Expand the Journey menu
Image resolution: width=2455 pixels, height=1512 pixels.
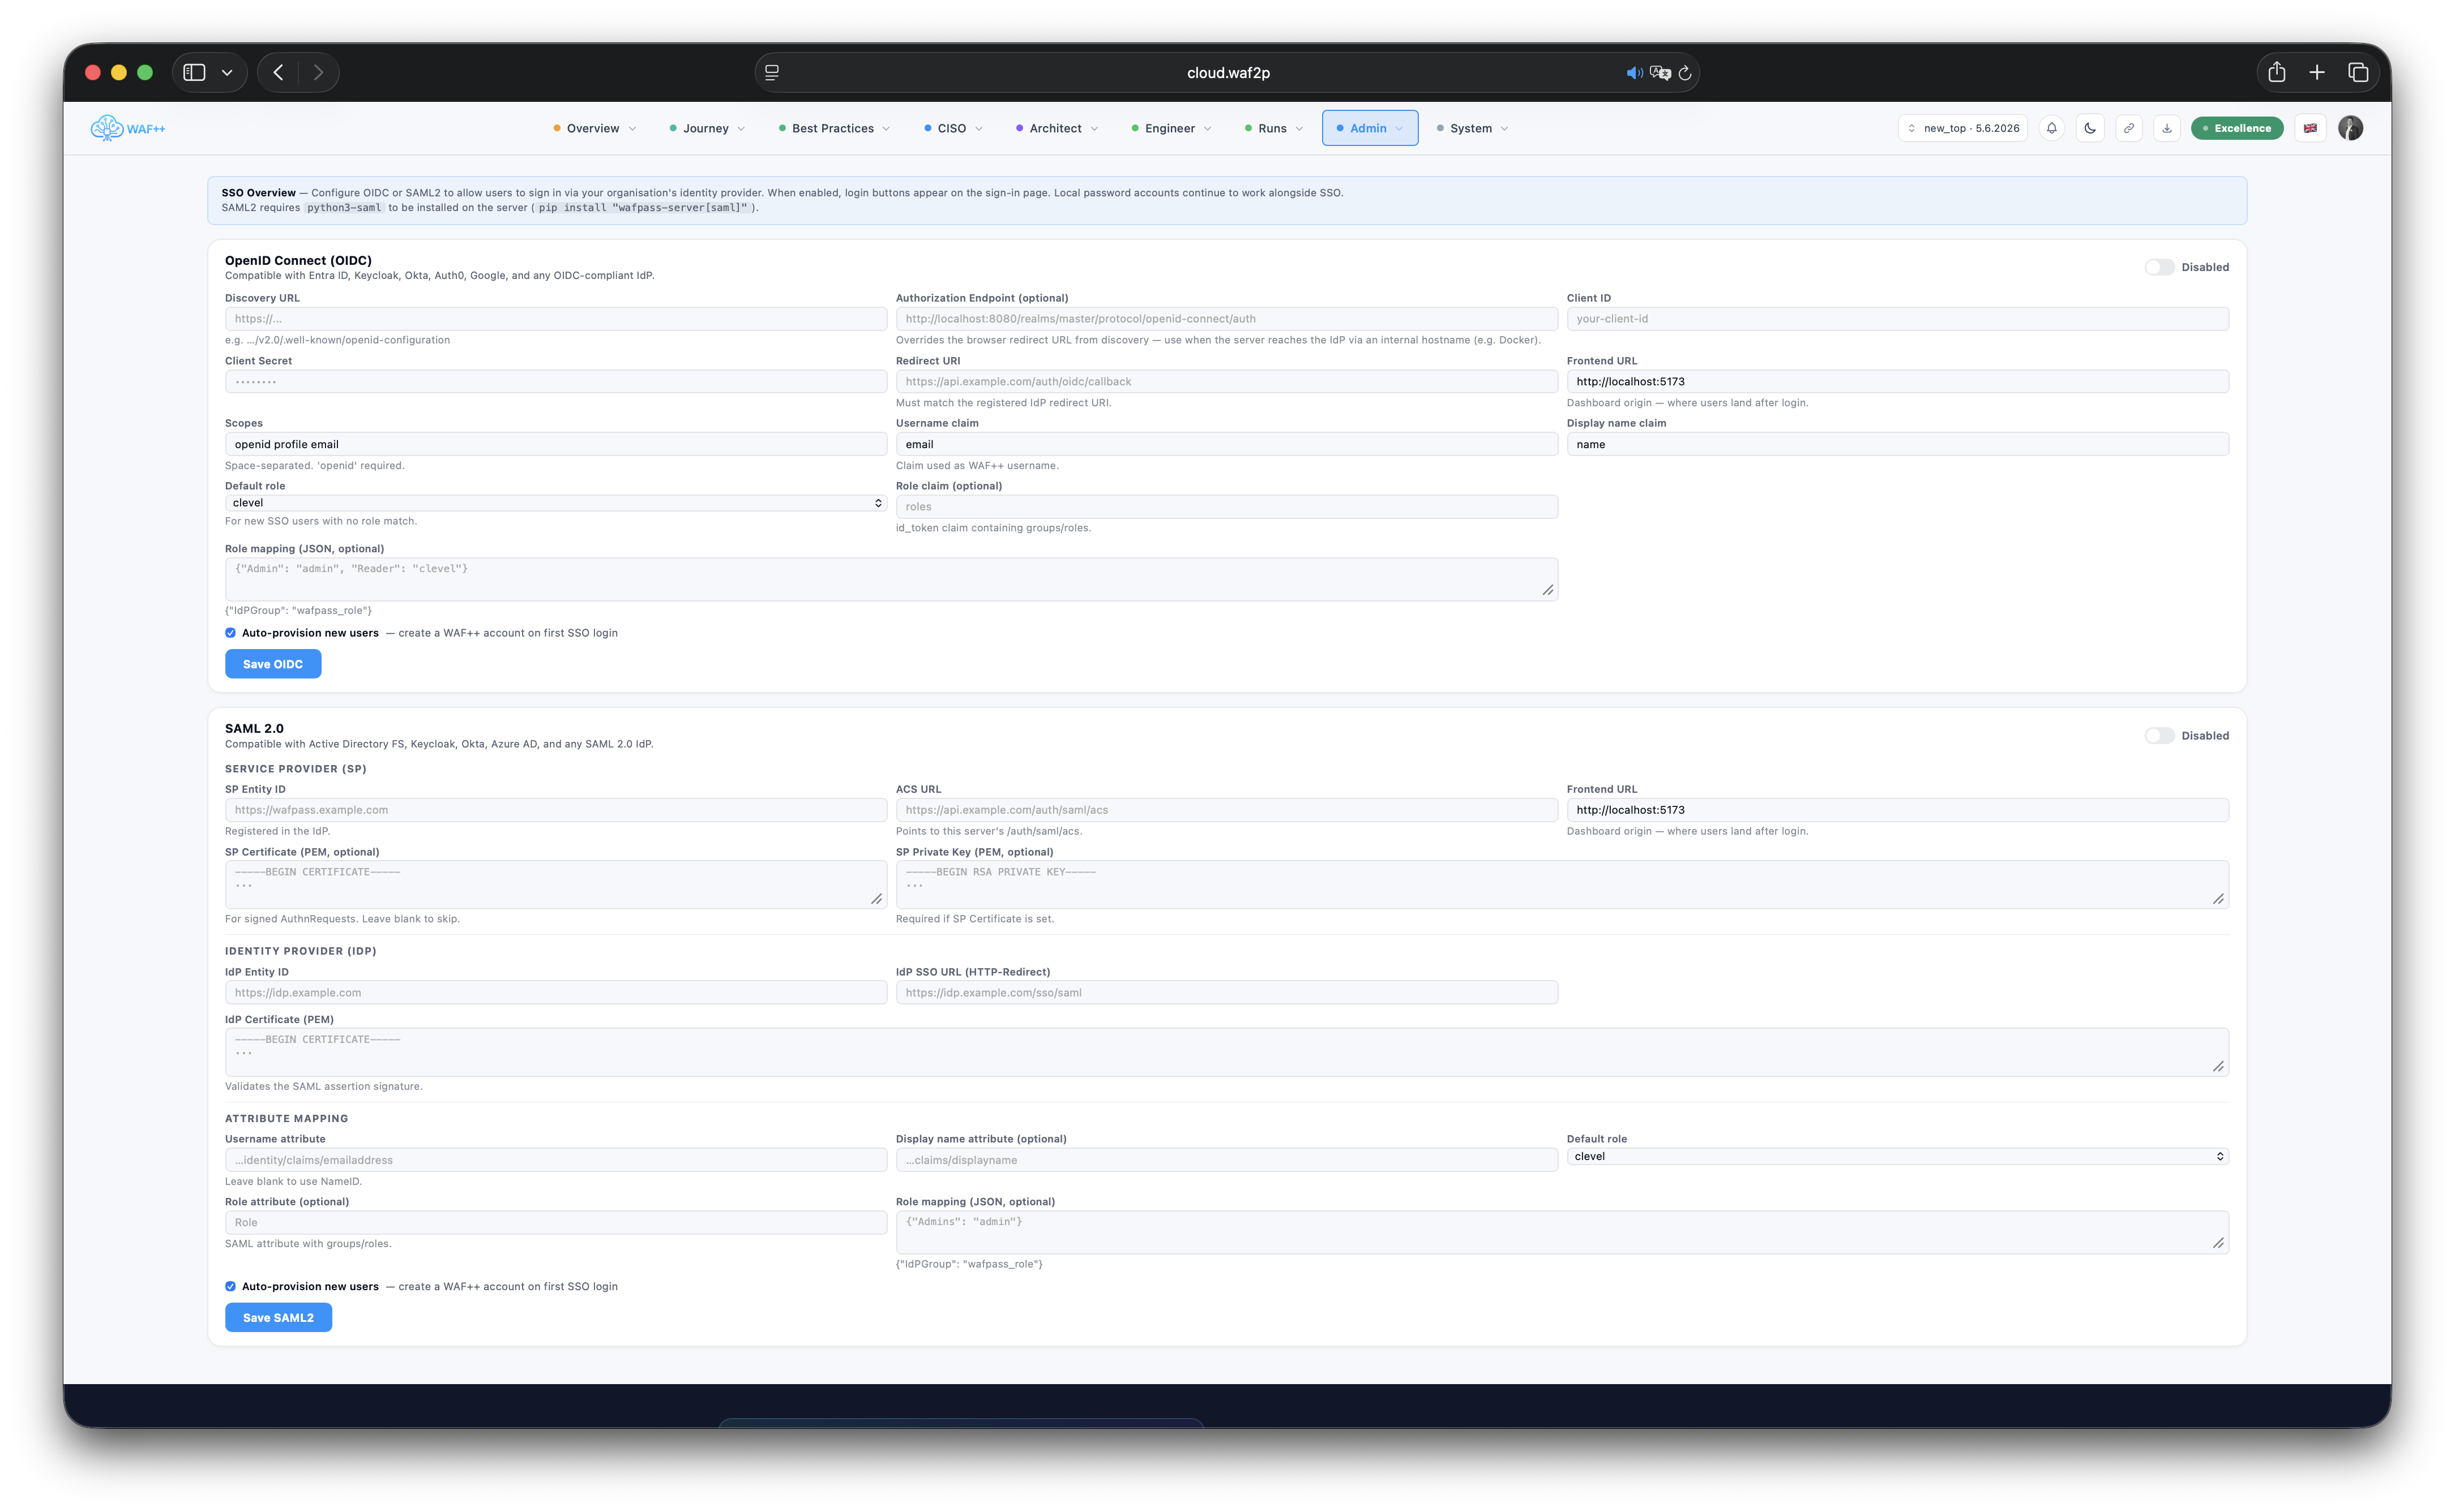pyautogui.click(x=706, y=128)
